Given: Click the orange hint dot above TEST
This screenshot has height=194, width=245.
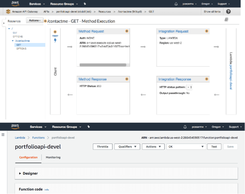Looking at the screenshot, I should tap(55, 32).
